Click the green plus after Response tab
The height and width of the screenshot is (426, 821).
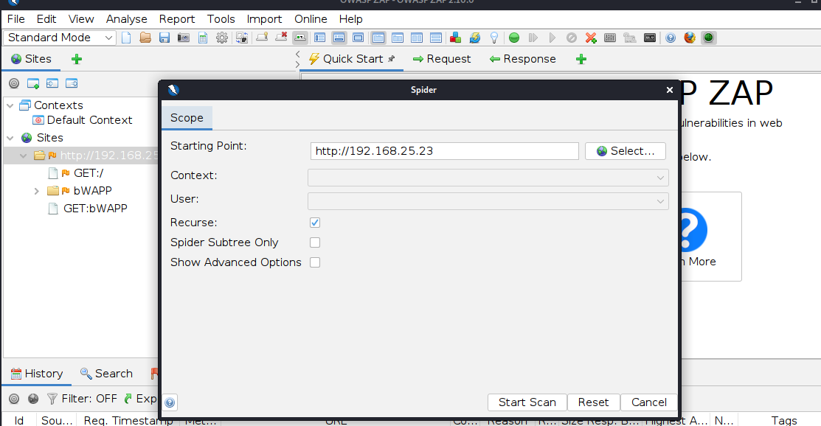(x=581, y=59)
